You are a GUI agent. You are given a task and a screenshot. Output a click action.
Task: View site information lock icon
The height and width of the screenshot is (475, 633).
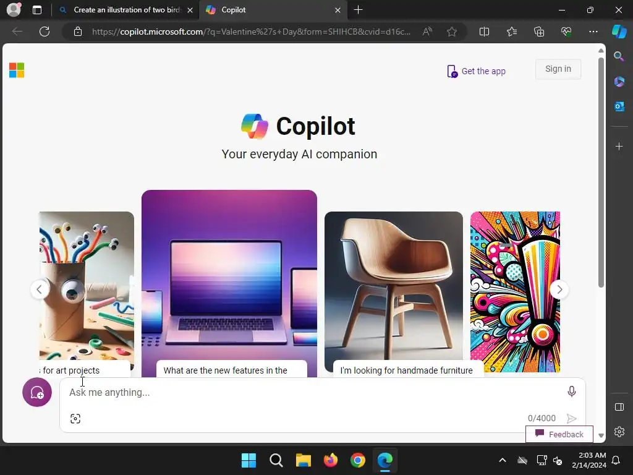78,32
